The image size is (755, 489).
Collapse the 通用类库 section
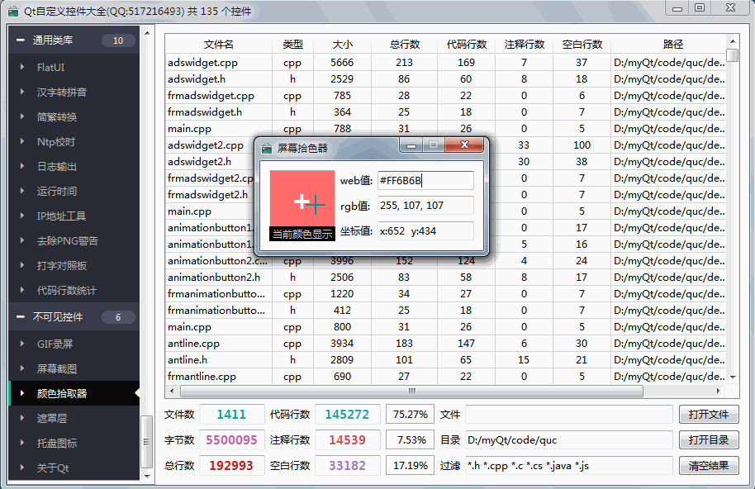21,40
